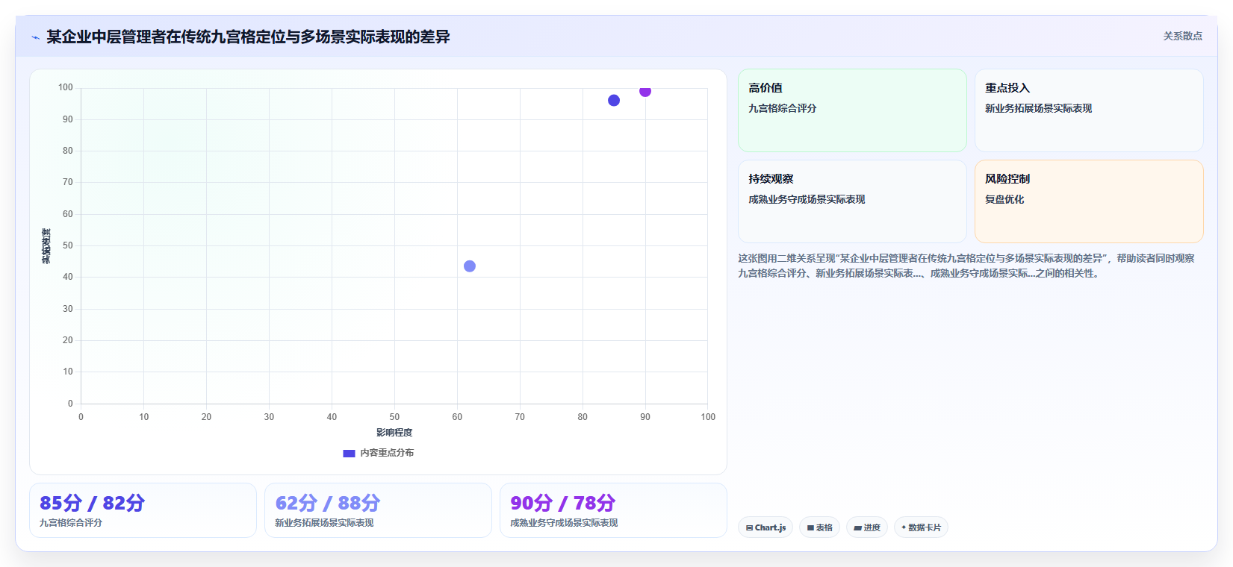Select the 90分 / 78分 score card

[x=613, y=510]
